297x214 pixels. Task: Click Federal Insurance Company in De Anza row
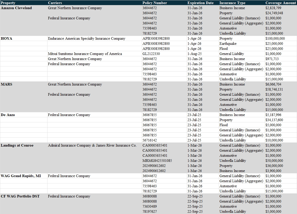(x=69, y=115)
